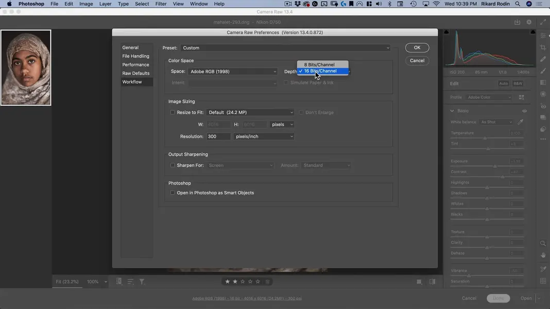Viewport: 550px width, 309px height.
Task: Click the Resolution input field
Action: (x=218, y=136)
